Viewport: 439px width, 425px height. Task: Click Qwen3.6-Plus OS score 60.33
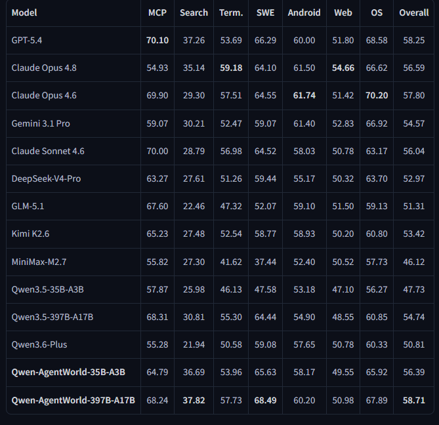[x=377, y=344]
